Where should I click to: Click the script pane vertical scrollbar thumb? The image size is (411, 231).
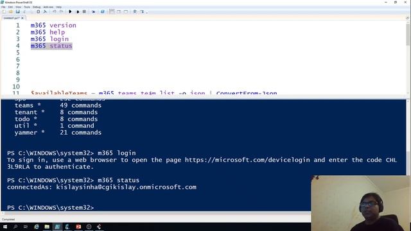(408, 35)
